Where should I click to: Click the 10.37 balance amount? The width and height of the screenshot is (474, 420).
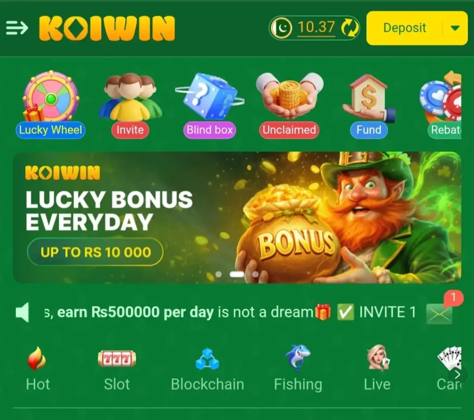pyautogui.click(x=316, y=27)
